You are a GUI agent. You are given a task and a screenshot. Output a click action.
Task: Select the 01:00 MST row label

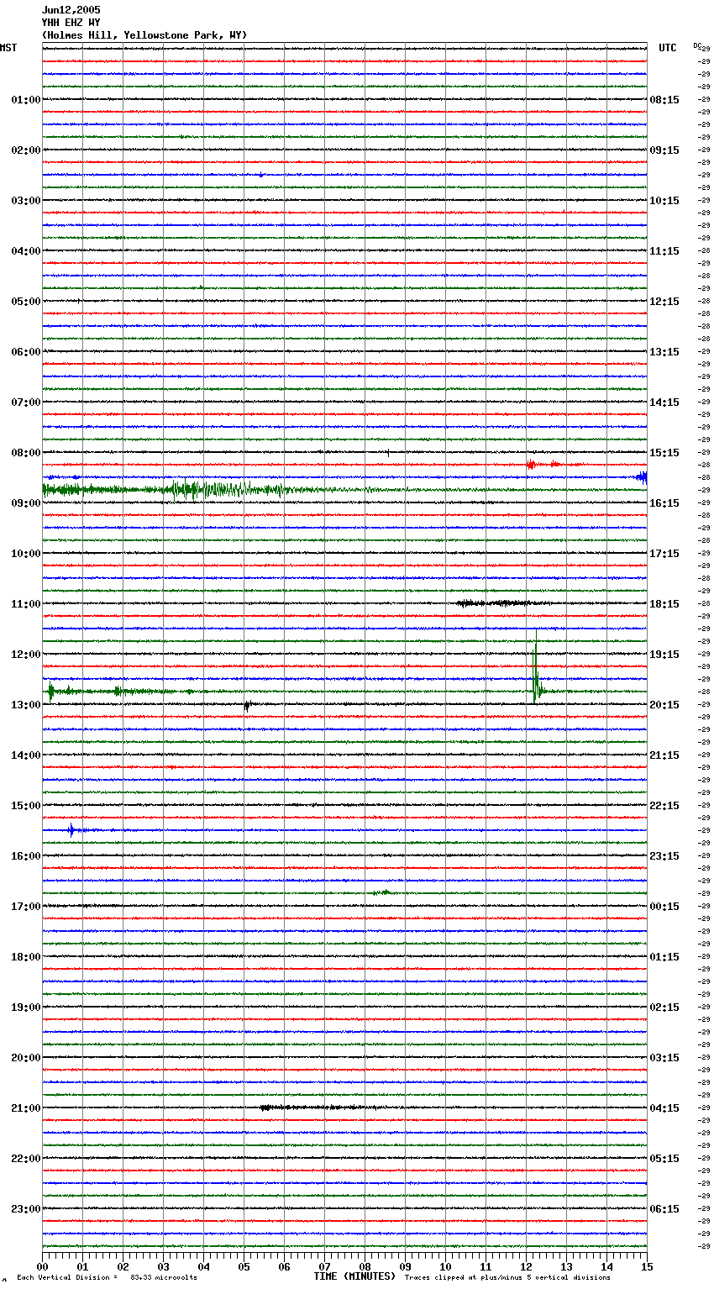click(26, 100)
